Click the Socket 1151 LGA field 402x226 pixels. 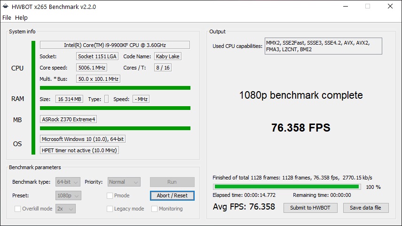point(97,56)
